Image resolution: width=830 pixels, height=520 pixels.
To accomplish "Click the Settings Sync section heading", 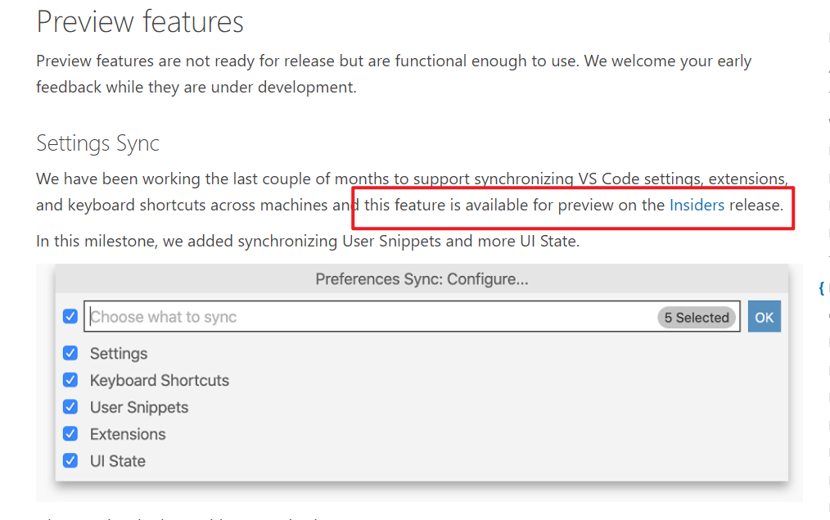I will 97,143.
